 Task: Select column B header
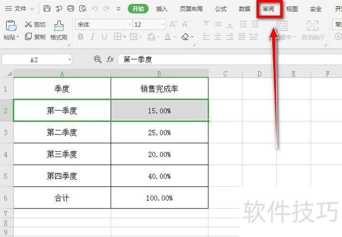160,73
